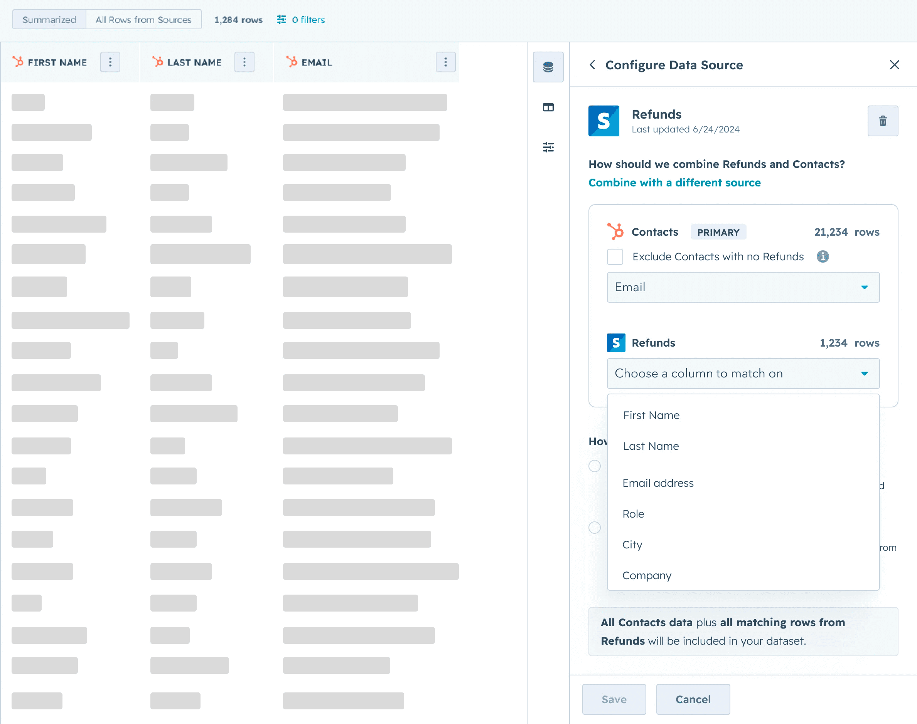Select the upper radio button option
Viewport: 917px width, 724px height.
point(594,466)
